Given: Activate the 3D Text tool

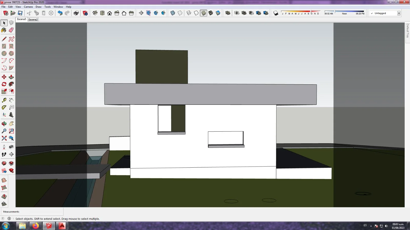Looking at the screenshot, I should pos(11,115).
